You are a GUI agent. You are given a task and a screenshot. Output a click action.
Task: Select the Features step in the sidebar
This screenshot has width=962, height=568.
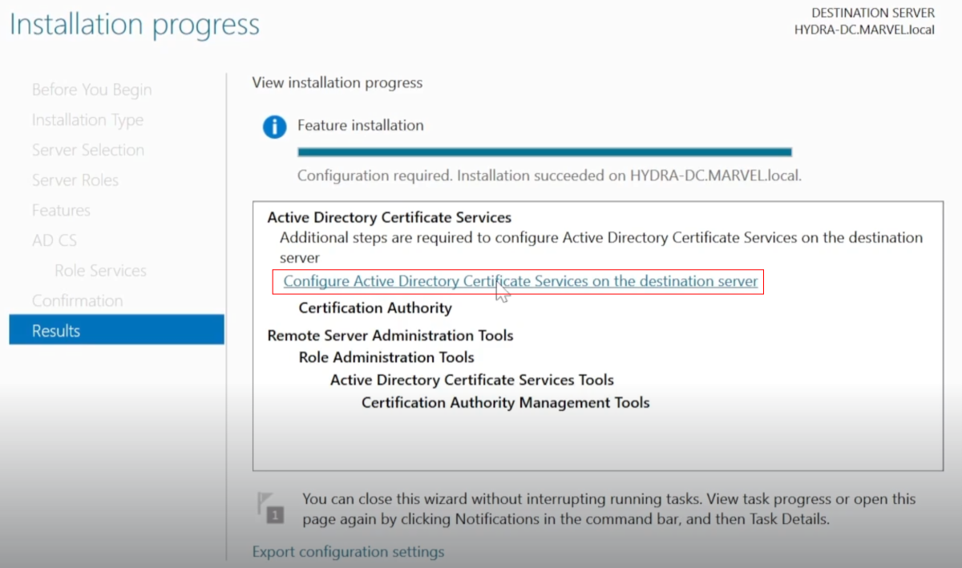pyautogui.click(x=61, y=211)
